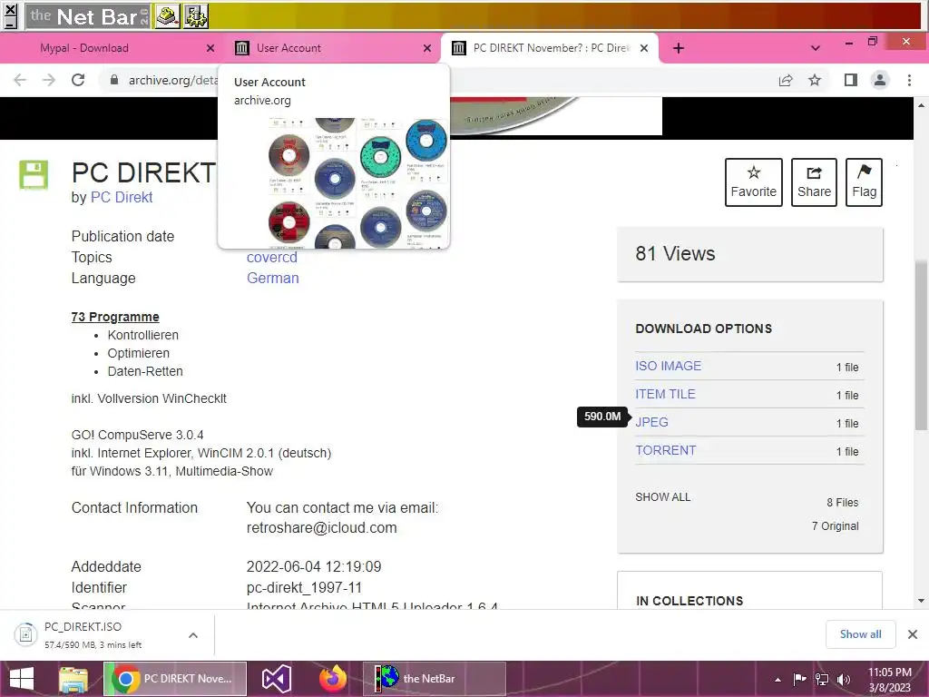Open the first Net Bar toolbar icon
The image size is (929, 697).
tap(168, 16)
